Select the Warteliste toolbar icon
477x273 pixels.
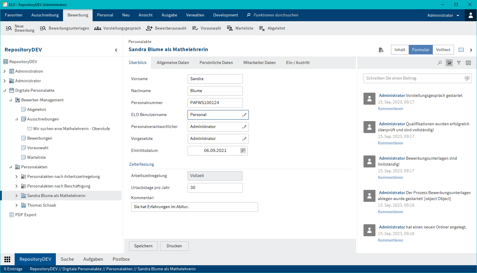(x=230, y=28)
